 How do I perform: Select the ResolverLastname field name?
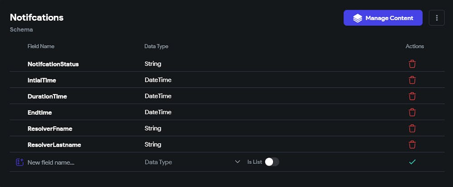pyautogui.click(x=54, y=145)
